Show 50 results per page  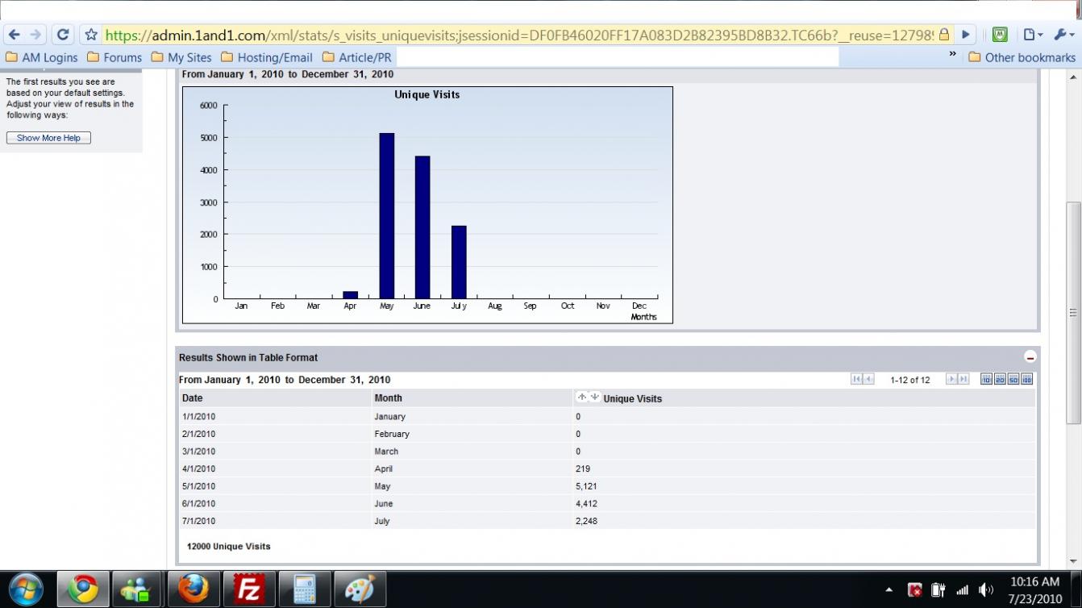coord(1013,379)
